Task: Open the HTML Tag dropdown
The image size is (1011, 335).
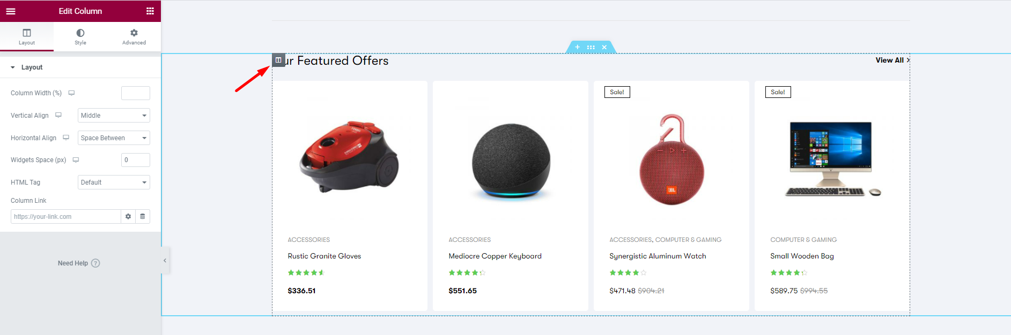Action: point(114,182)
